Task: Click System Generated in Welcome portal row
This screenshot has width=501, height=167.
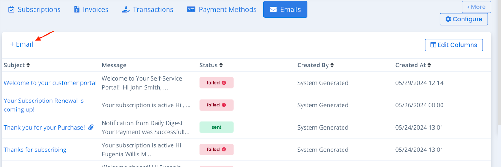Action: tap(323, 83)
